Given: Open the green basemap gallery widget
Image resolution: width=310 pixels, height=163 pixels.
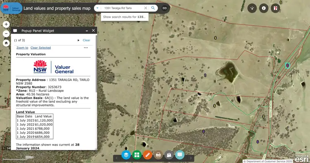Looking at the screenshot, I should coord(137,155).
